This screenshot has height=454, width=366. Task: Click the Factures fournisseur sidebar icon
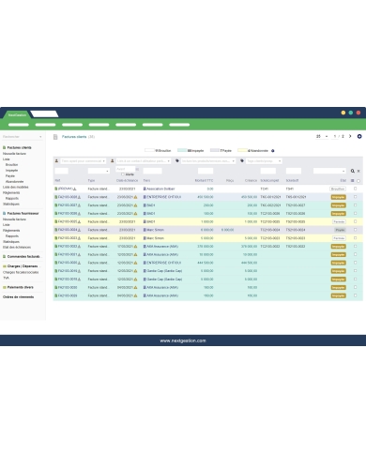[5, 213]
